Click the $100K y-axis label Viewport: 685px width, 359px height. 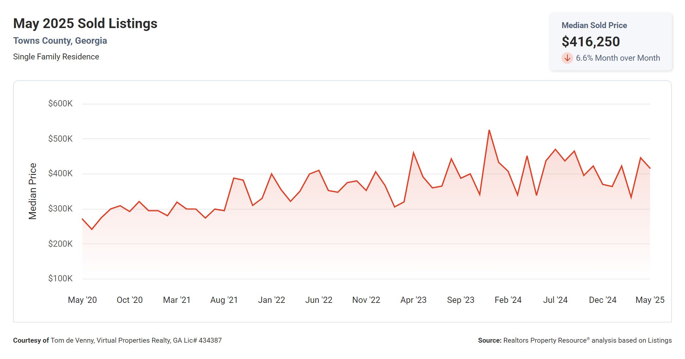[x=60, y=278]
